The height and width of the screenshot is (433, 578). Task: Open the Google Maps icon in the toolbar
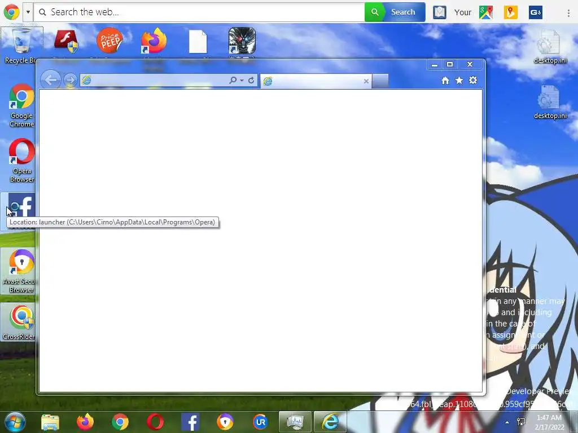coord(486,12)
